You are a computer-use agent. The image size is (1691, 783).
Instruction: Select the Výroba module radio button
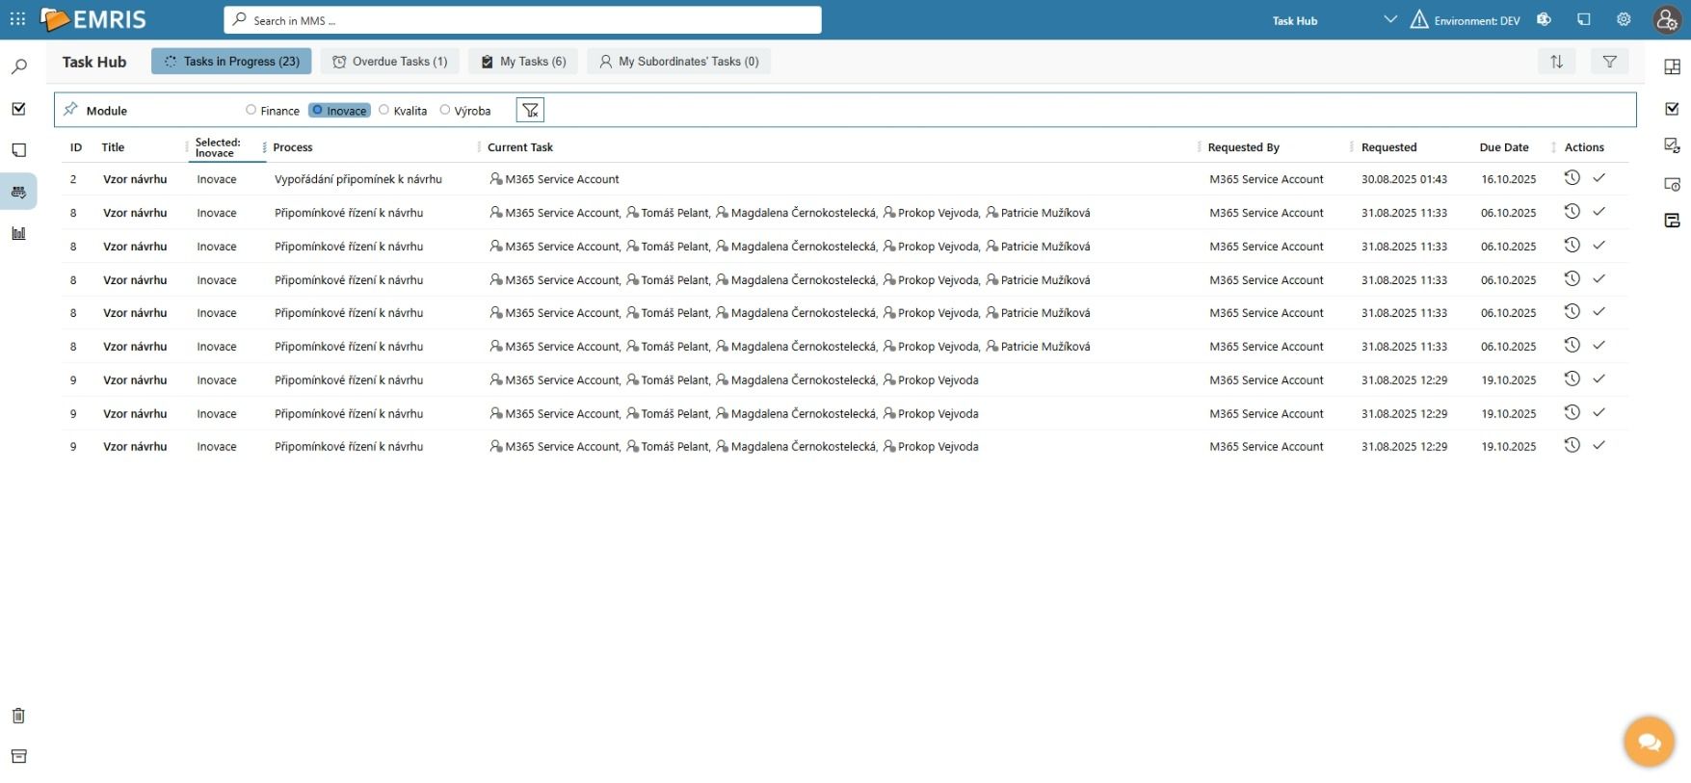point(445,110)
